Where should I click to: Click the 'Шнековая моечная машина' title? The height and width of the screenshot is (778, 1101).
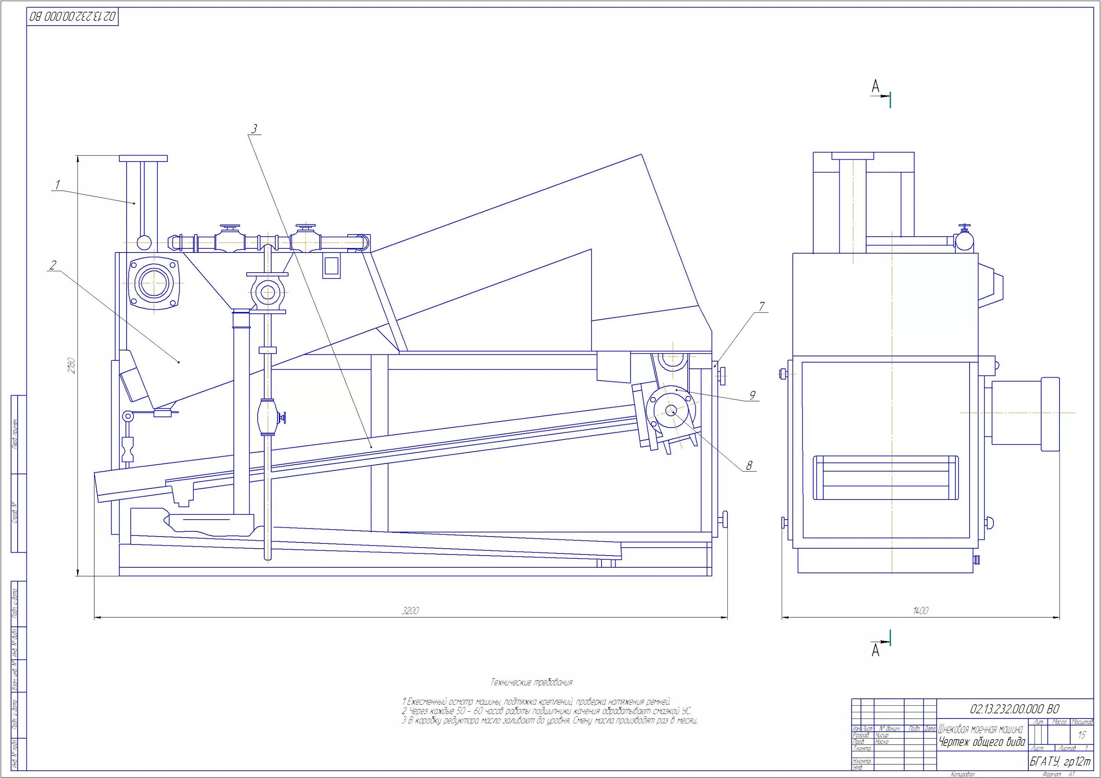(981, 729)
